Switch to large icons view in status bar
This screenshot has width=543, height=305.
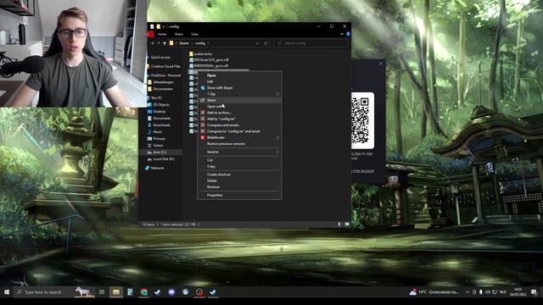[347, 225]
